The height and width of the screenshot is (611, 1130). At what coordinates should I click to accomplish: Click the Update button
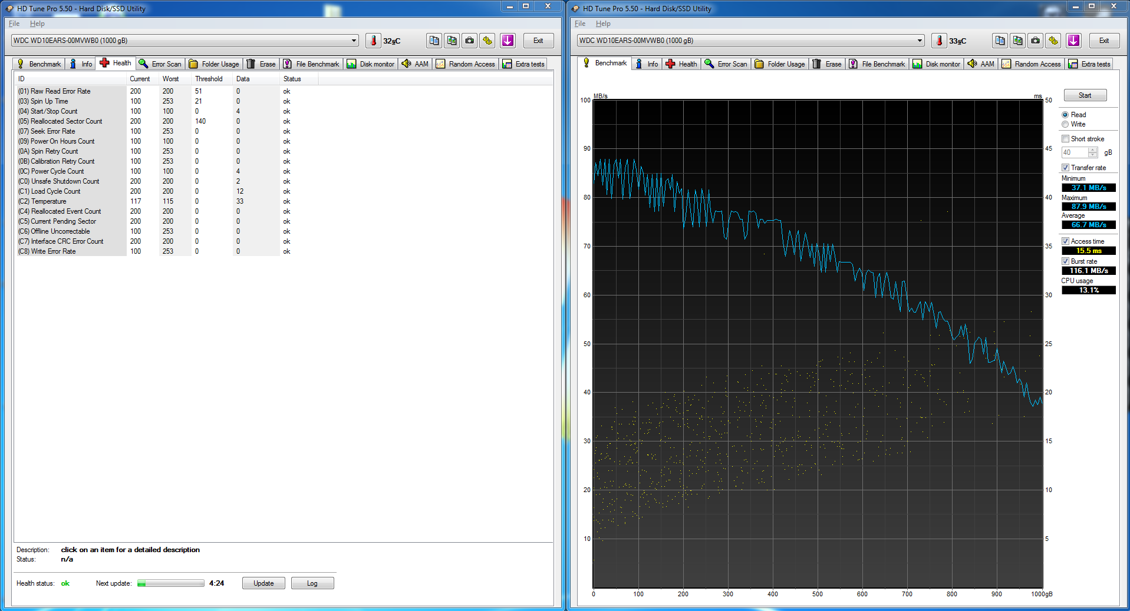(x=263, y=583)
